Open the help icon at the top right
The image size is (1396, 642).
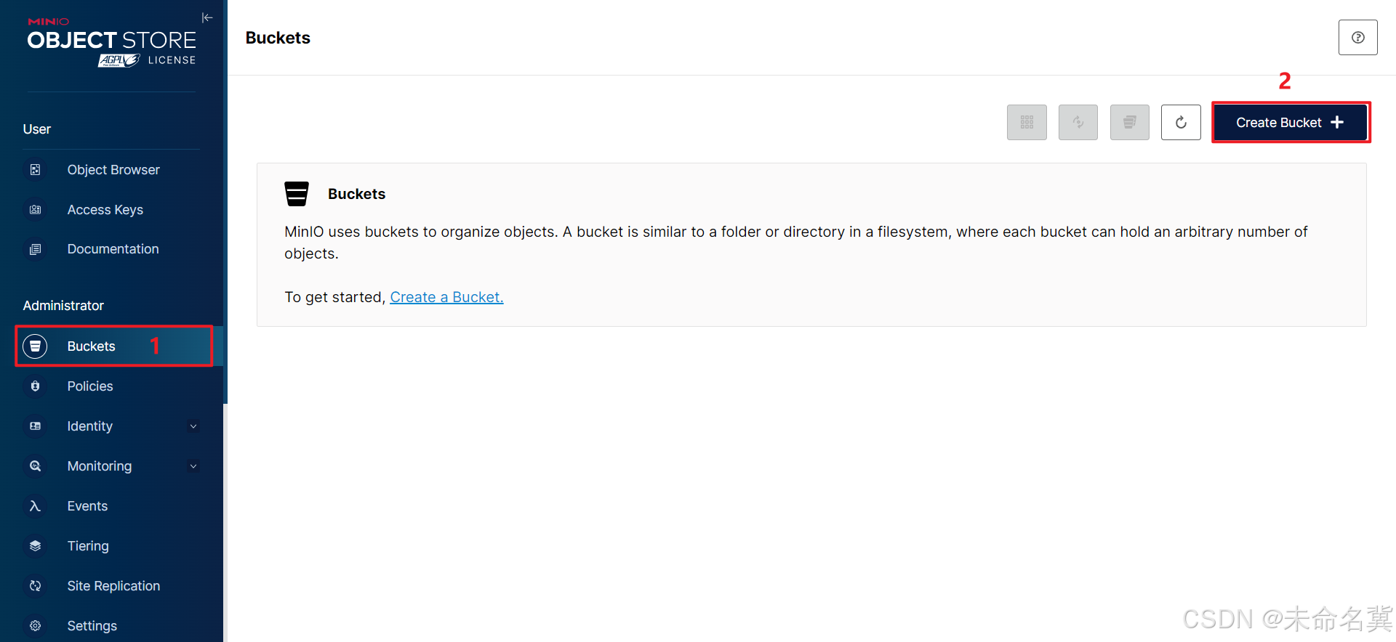(x=1357, y=38)
